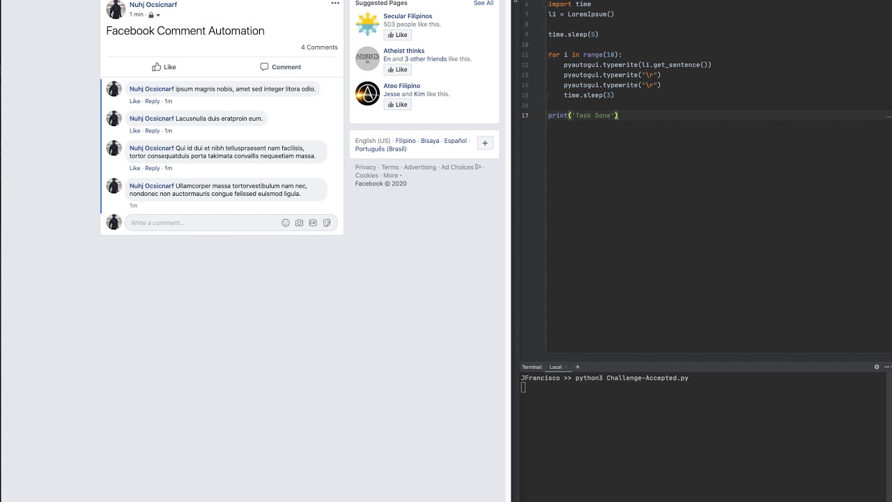Open the Ateo Filipino page logo

367,93
